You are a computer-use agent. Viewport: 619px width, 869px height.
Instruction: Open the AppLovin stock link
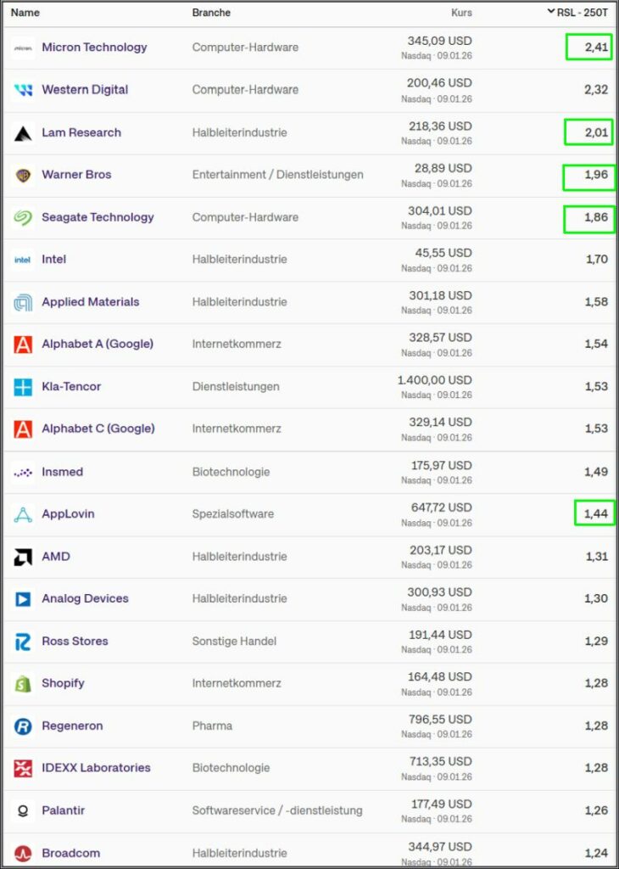[x=68, y=514]
